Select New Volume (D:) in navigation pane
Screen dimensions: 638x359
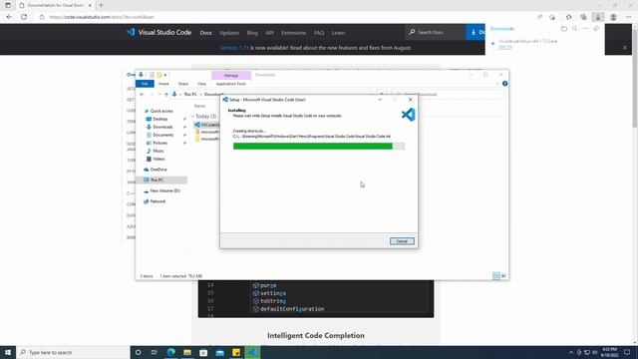[x=164, y=190]
